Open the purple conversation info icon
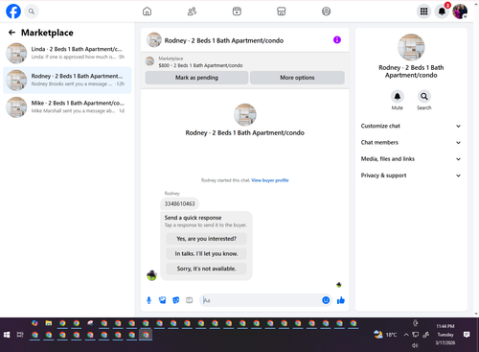This screenshot has width=479, height=352. click(337, 40)
